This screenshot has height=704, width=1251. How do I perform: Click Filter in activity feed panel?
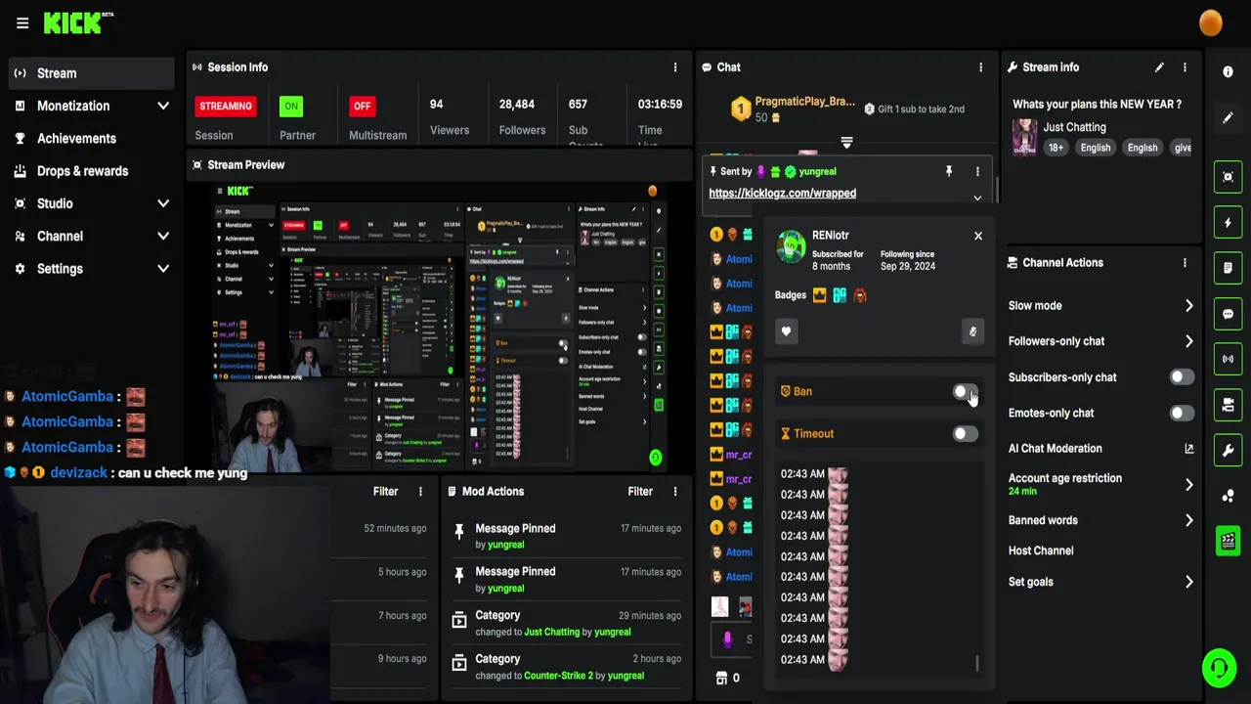pos(385,492)
